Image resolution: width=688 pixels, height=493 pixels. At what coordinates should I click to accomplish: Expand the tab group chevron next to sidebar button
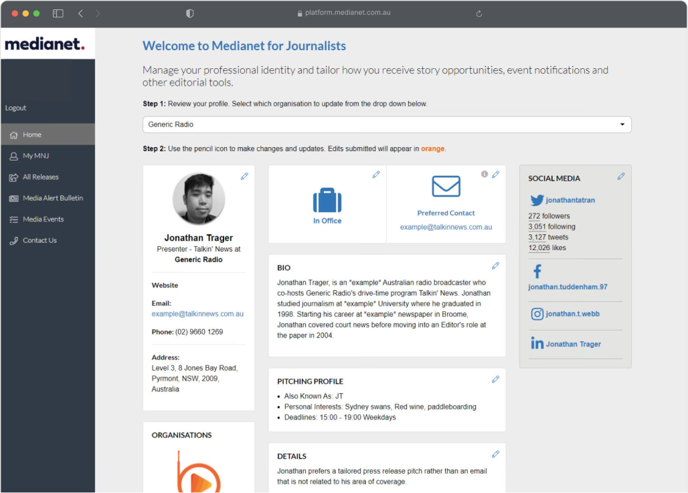click(80, 13)
